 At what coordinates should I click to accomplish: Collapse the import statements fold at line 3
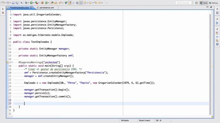pos(12,14)
